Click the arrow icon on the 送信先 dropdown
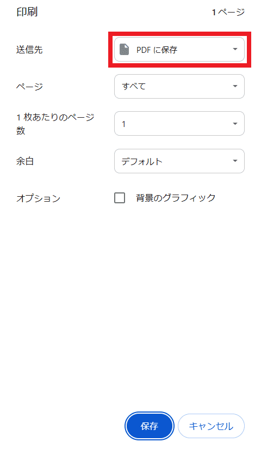Viewport: 261px width, 454px height. coord(235,49)
